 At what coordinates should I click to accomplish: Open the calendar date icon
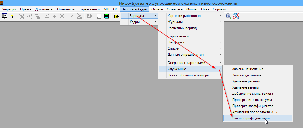99,16
